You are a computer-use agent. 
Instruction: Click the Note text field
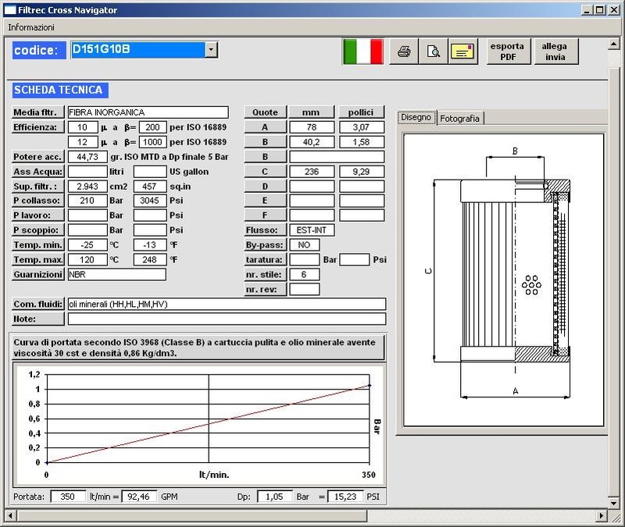pos(227,319)
